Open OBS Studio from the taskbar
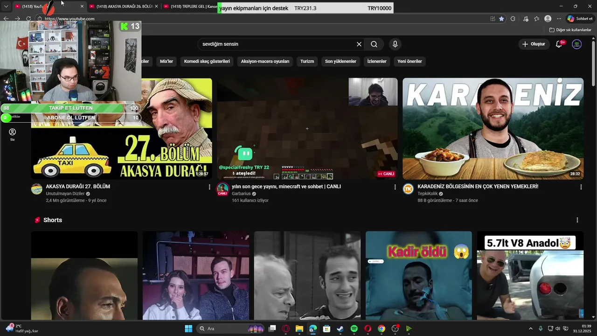This screenshot has height=336, width=597. (395, 329)
